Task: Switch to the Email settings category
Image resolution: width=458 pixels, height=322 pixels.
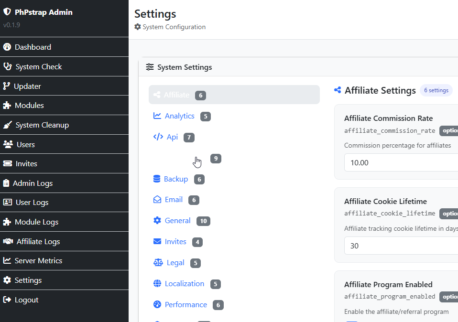Action: pyautogui.click(x=234, y=200)
